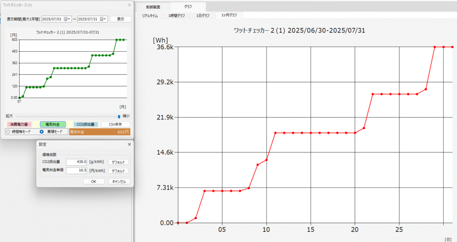The image size is (457, 242).
Task: Click the CO2排出量 coefficient input field
Action: coord(76,162)
